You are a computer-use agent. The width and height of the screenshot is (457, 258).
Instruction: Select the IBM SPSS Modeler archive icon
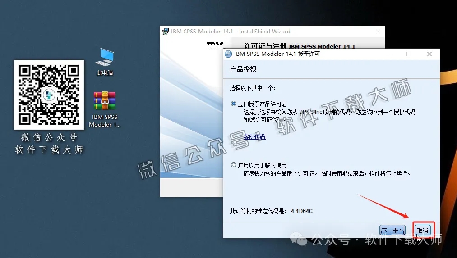(x=105, y=109)
